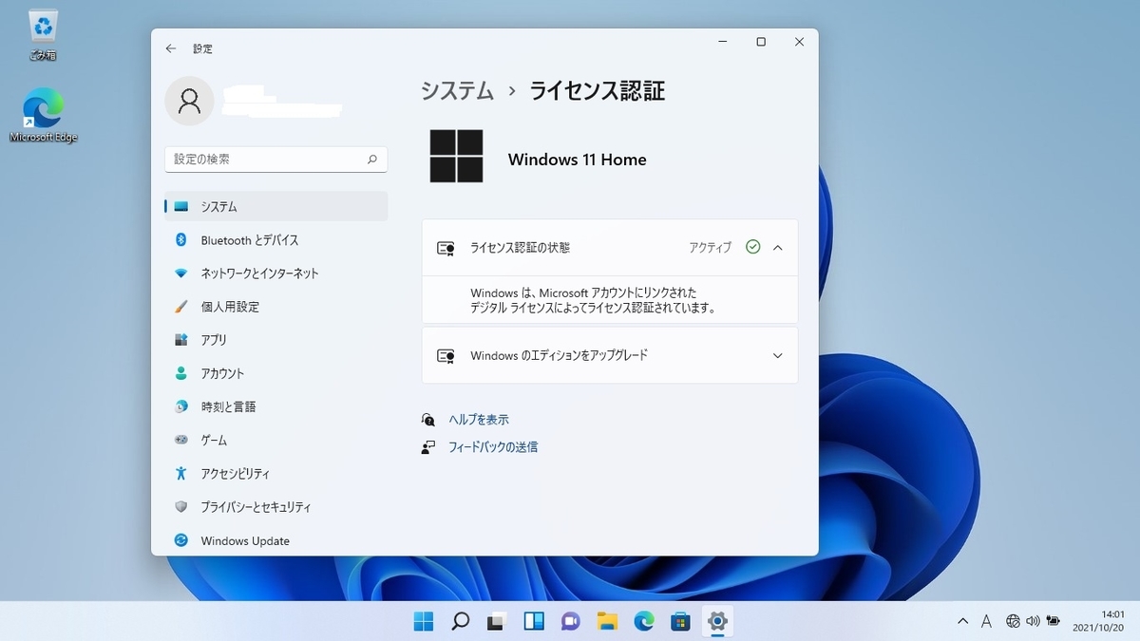Click the help icon beside ヘルプを表示

[428, 420]
